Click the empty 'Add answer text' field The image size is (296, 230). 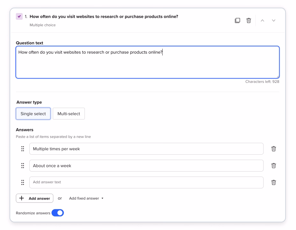click(146, 182)
